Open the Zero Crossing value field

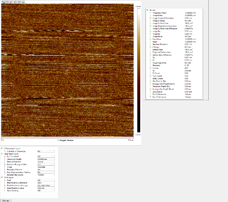point(46,191)
